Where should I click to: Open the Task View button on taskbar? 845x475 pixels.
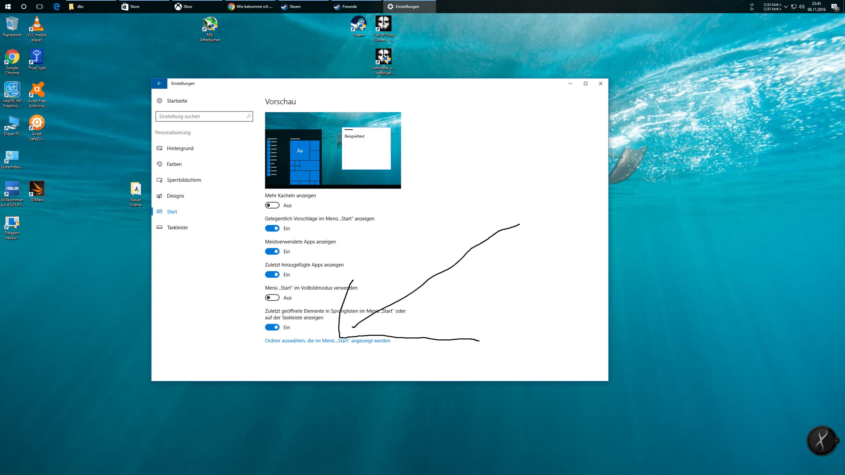pyautogui.click(x=40, y=7)
